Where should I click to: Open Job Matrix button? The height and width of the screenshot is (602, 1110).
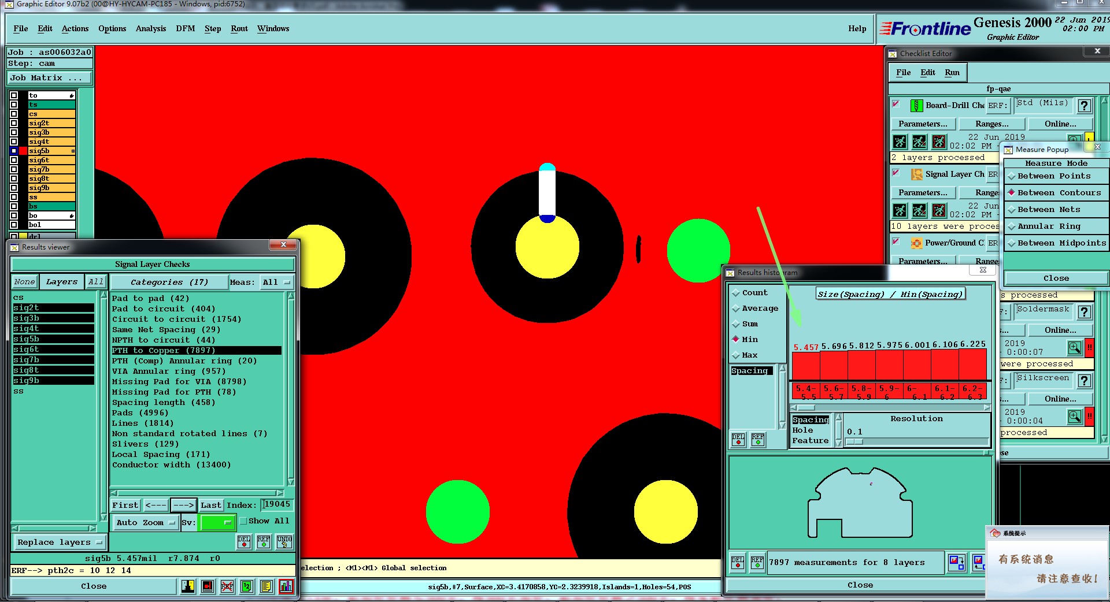pos(50,78)
